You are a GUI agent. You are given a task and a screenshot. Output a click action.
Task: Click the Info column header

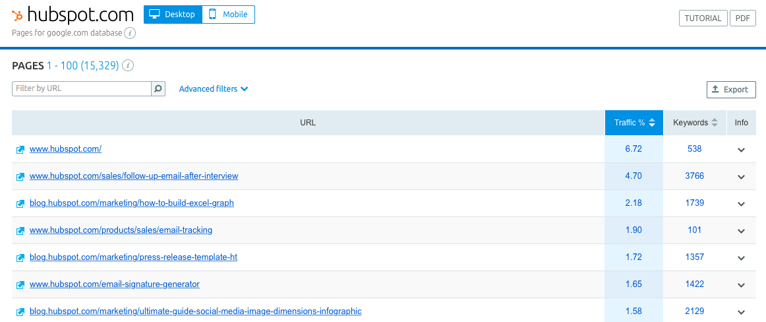click(741, 123)
